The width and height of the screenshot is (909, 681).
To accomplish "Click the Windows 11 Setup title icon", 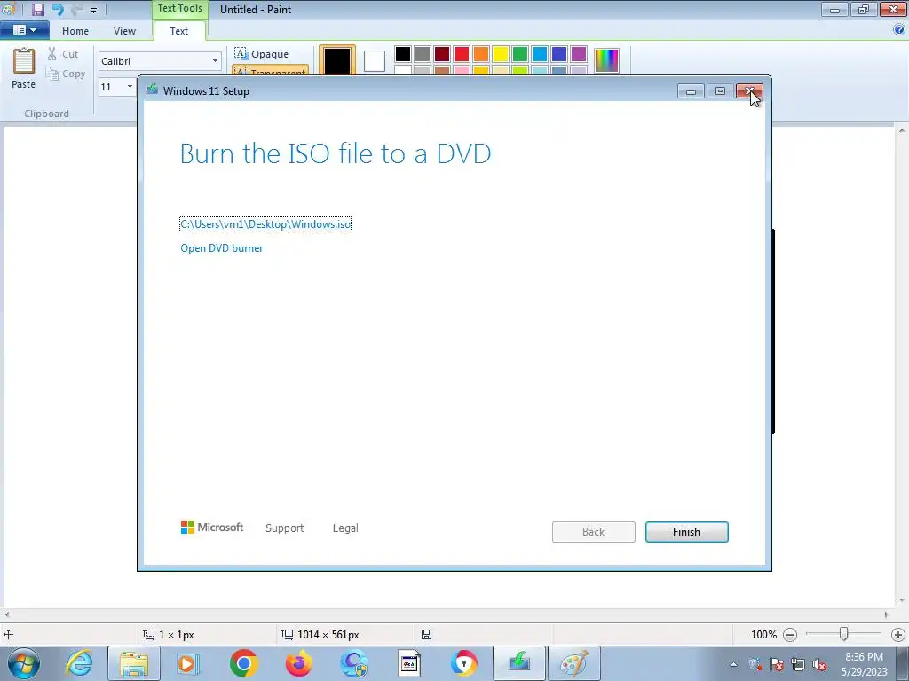I will pos(153,90).
